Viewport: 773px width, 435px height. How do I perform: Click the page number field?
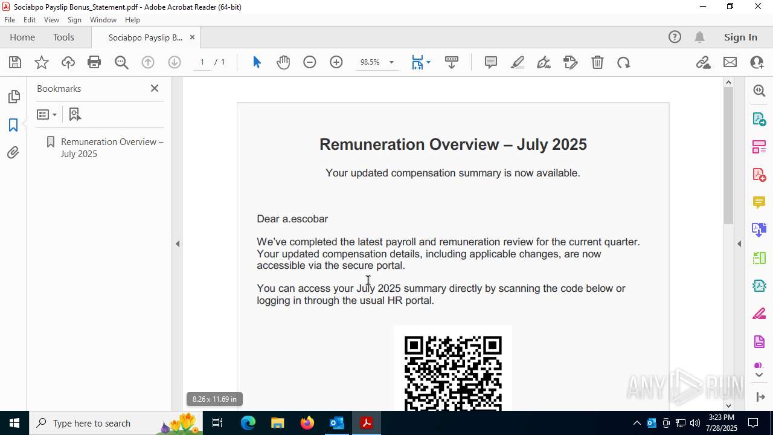202,62
